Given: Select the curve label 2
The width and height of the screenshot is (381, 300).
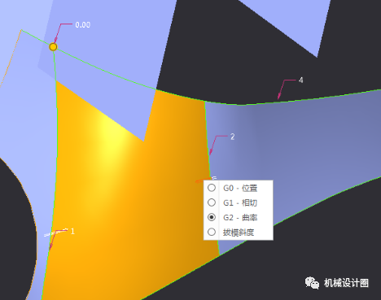Looking at the screenshot, I should (x=233, y=137).
